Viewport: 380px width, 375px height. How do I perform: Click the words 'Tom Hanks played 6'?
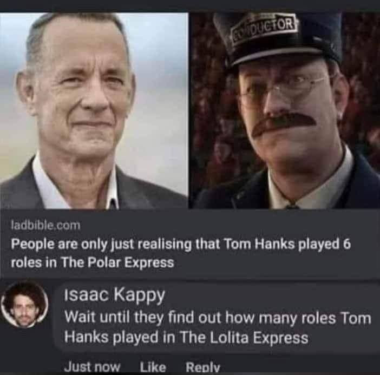(x=287, y=244)
